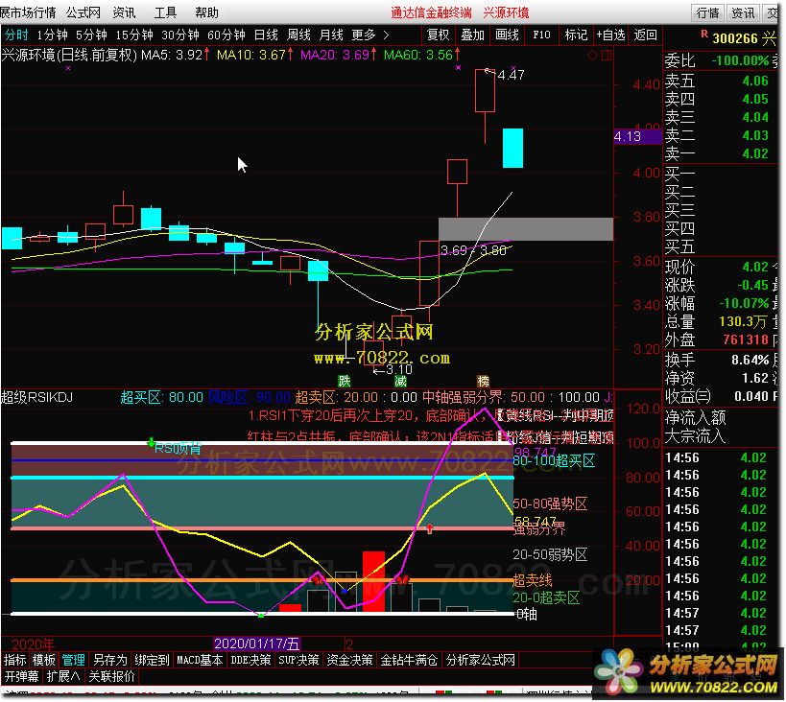Click the 卖一 price 4.02

(x=755, y=153)
